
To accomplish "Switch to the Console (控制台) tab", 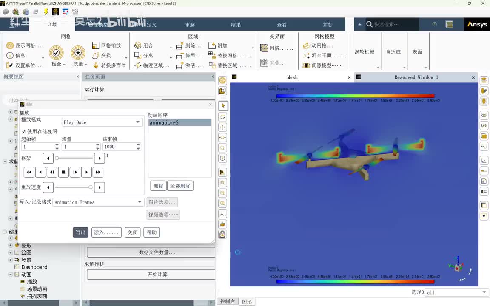I will point(228,301).
